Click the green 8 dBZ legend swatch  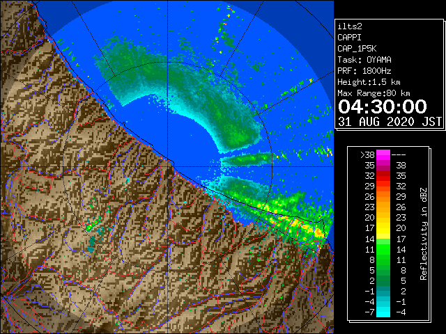(x=383, y=260)
